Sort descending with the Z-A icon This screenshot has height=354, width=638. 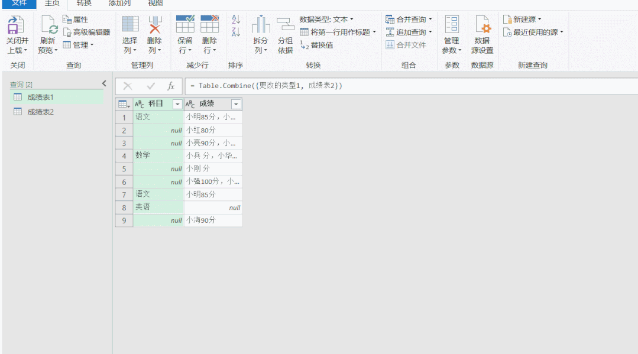[x=235, y=32]
